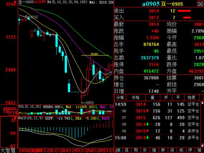Click the 分笔 column header
The image size is (204, 153).
coord(120,98)
